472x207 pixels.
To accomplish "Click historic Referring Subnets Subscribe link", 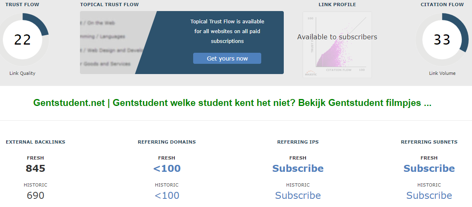I will pos(429,195).
